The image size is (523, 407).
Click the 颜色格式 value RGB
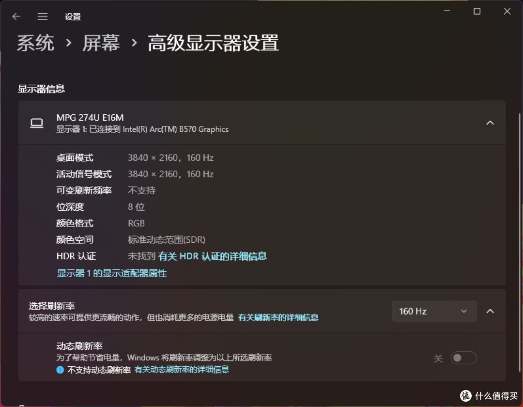click(x=137, y=223)
